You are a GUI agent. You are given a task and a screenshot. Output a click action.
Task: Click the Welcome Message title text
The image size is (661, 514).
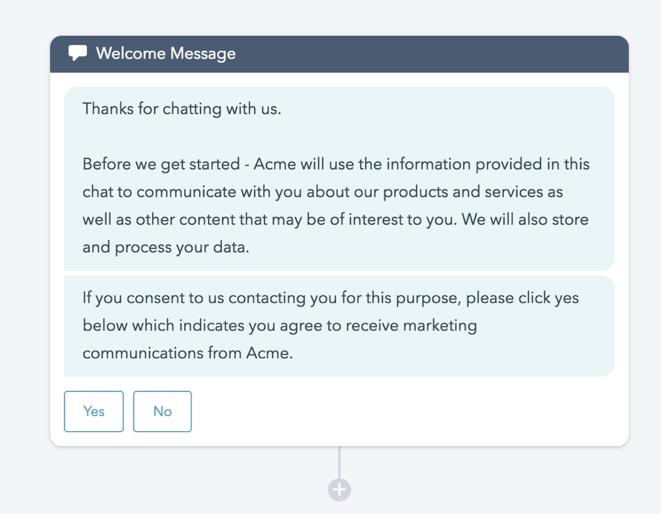pyautogui.click(x=166, y=53)
